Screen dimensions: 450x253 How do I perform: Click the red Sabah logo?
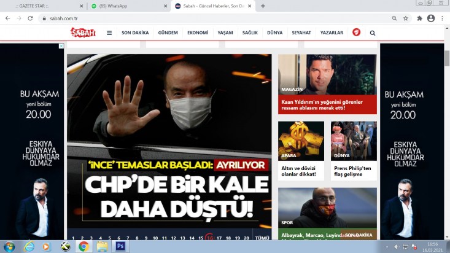[83, 33]
